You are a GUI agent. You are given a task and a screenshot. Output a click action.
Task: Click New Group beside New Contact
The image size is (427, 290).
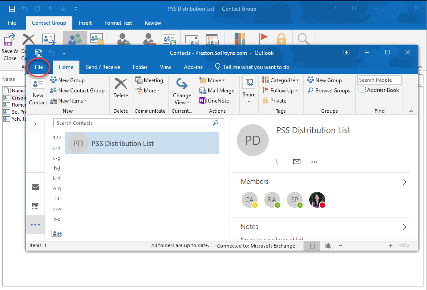click(67, 80)
